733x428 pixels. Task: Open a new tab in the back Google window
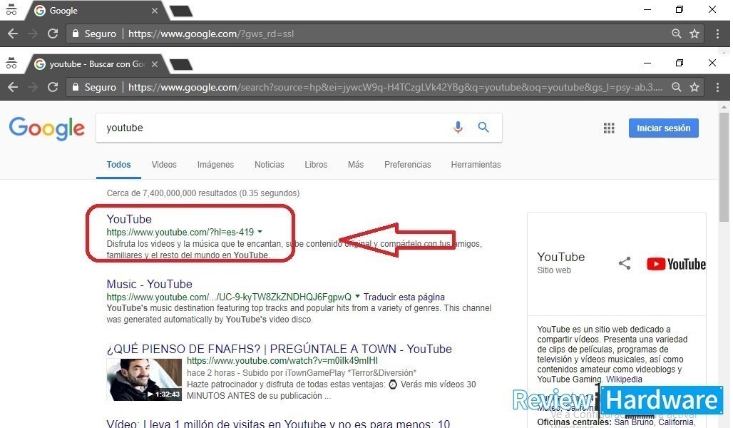point(181,11)
